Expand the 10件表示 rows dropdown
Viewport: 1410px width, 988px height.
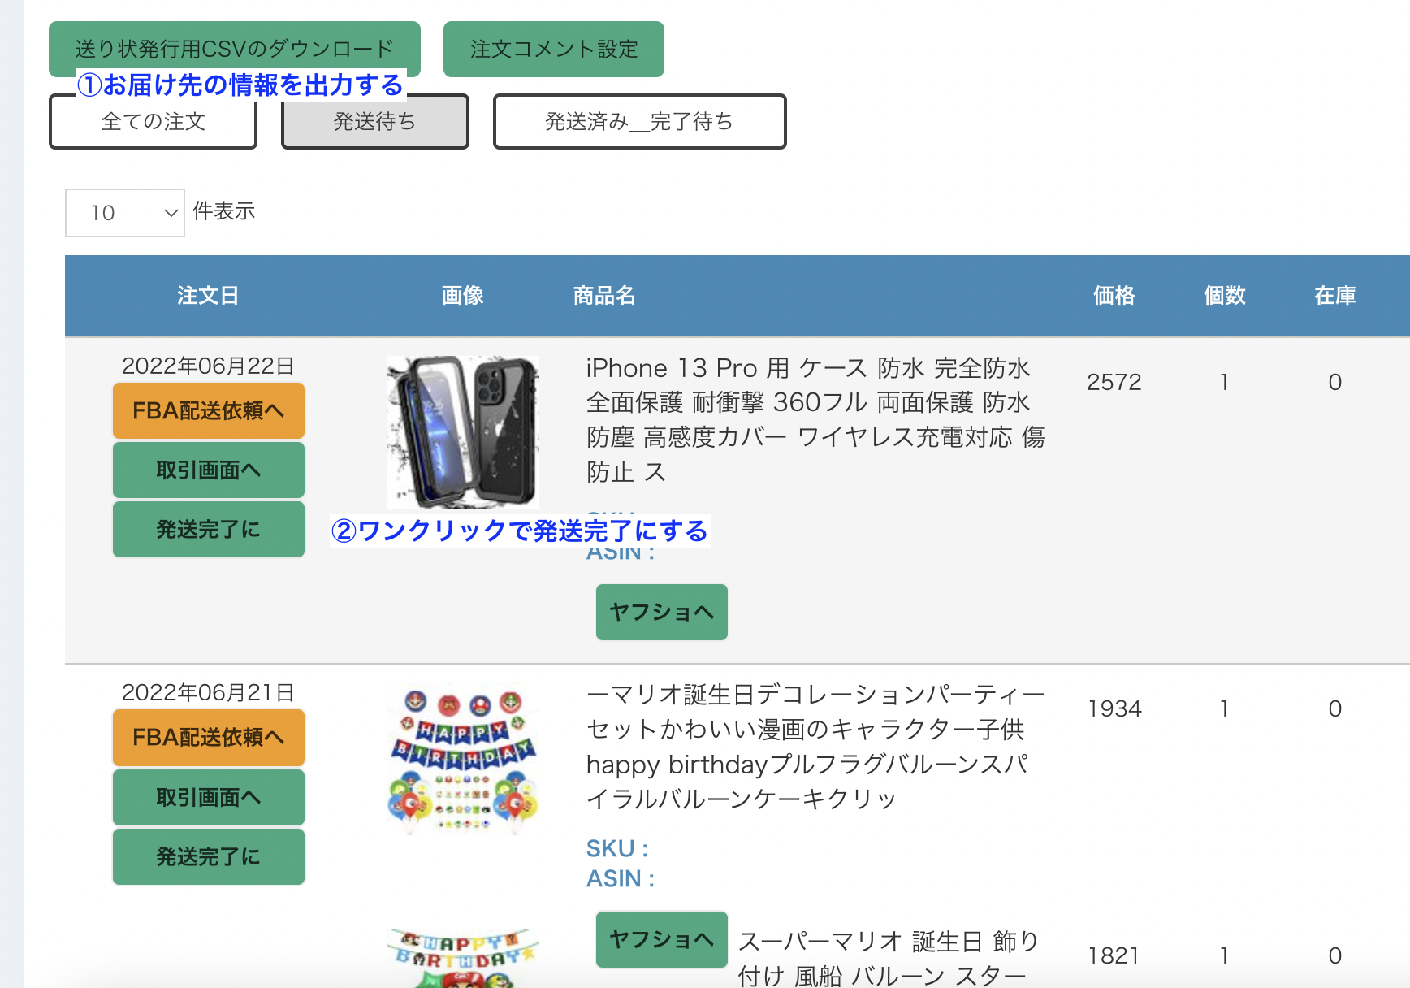click(x=125, y=213)
